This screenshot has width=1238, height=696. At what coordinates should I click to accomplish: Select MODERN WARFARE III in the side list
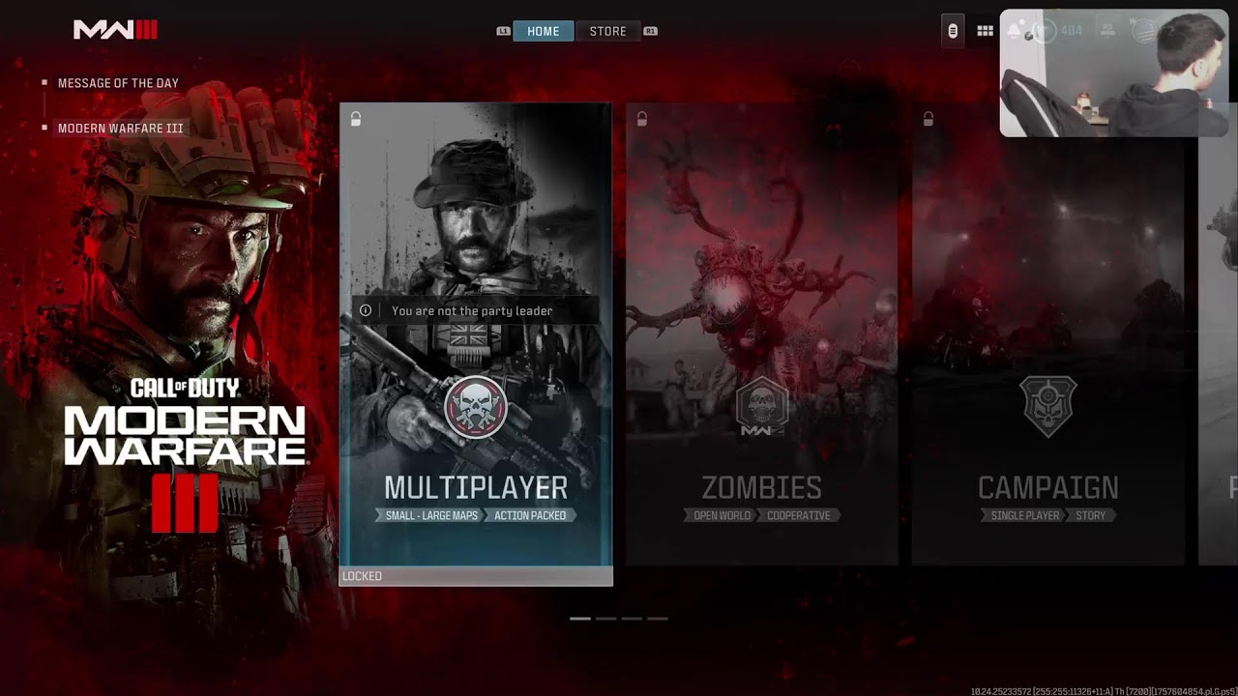tap(120, 129)
